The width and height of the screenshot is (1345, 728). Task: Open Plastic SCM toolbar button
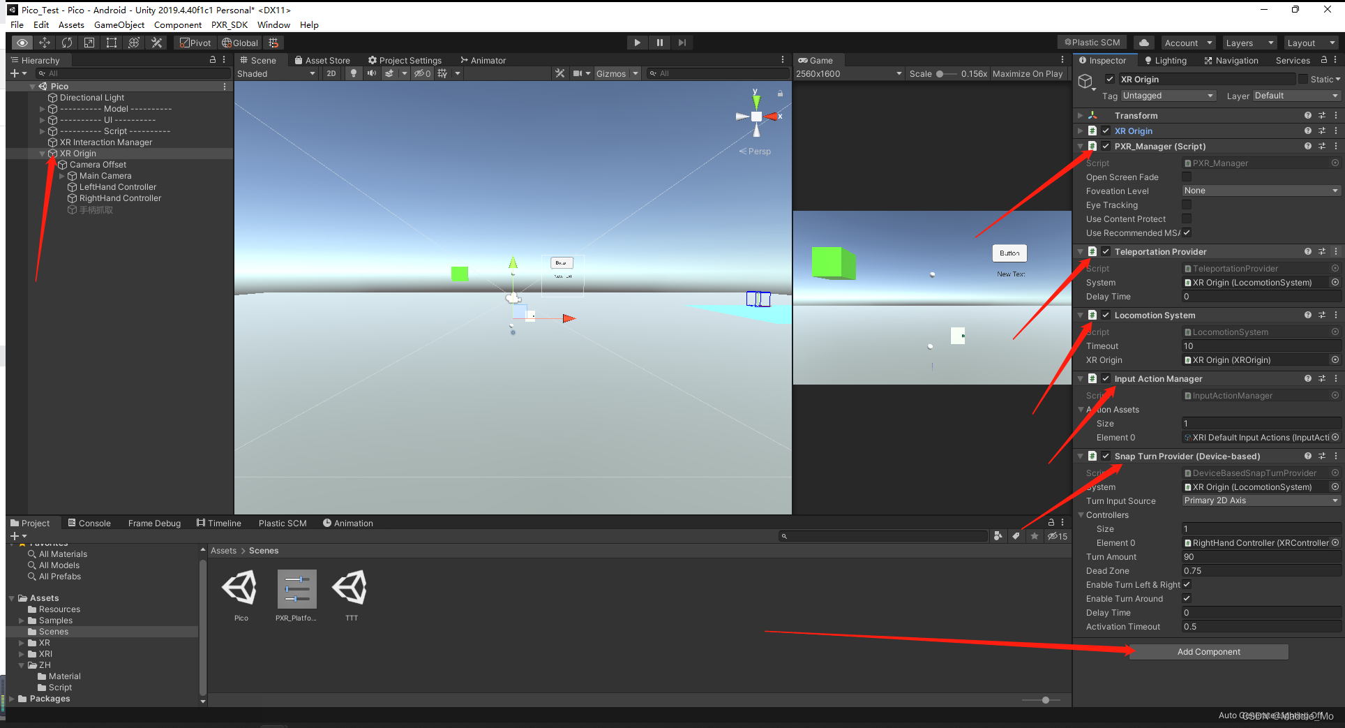(1092, 43)
